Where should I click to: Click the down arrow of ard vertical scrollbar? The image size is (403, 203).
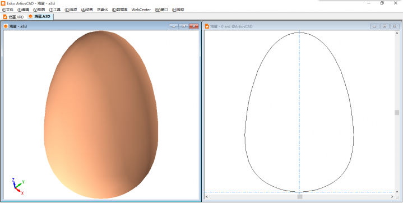coord(397,192)
